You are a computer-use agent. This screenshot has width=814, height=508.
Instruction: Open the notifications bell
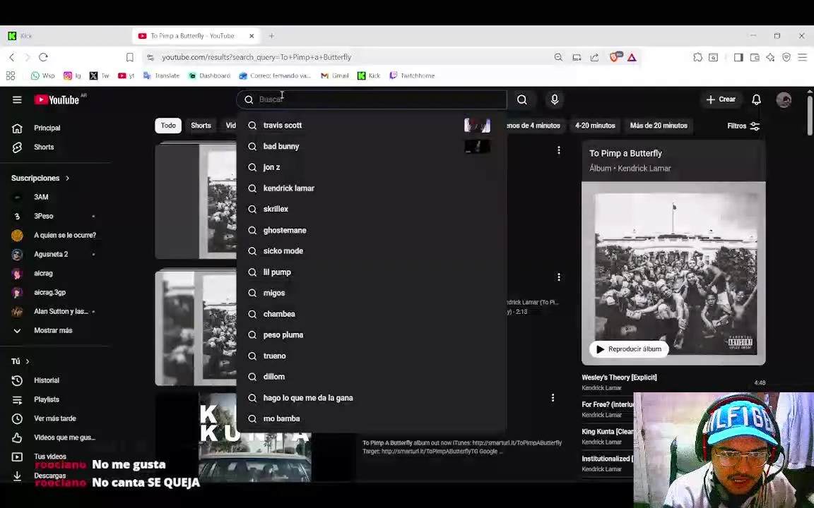click(756, 99)
